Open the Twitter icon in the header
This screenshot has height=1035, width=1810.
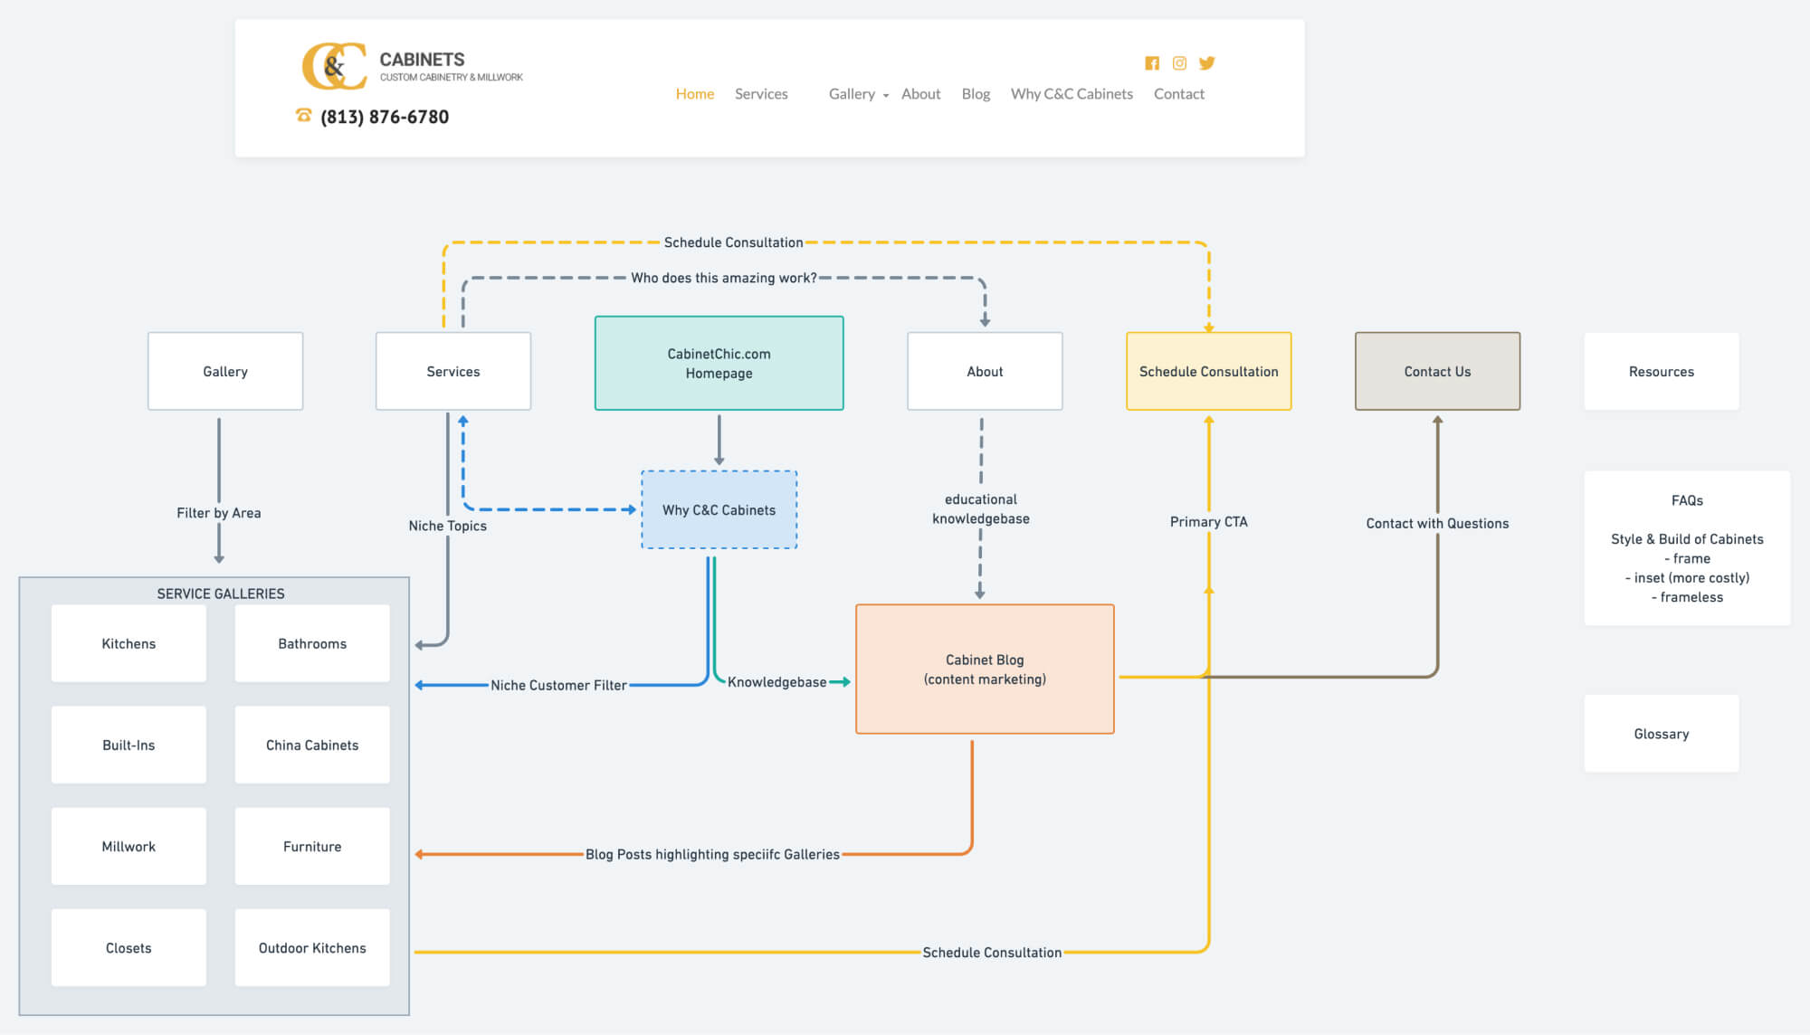1206,63
